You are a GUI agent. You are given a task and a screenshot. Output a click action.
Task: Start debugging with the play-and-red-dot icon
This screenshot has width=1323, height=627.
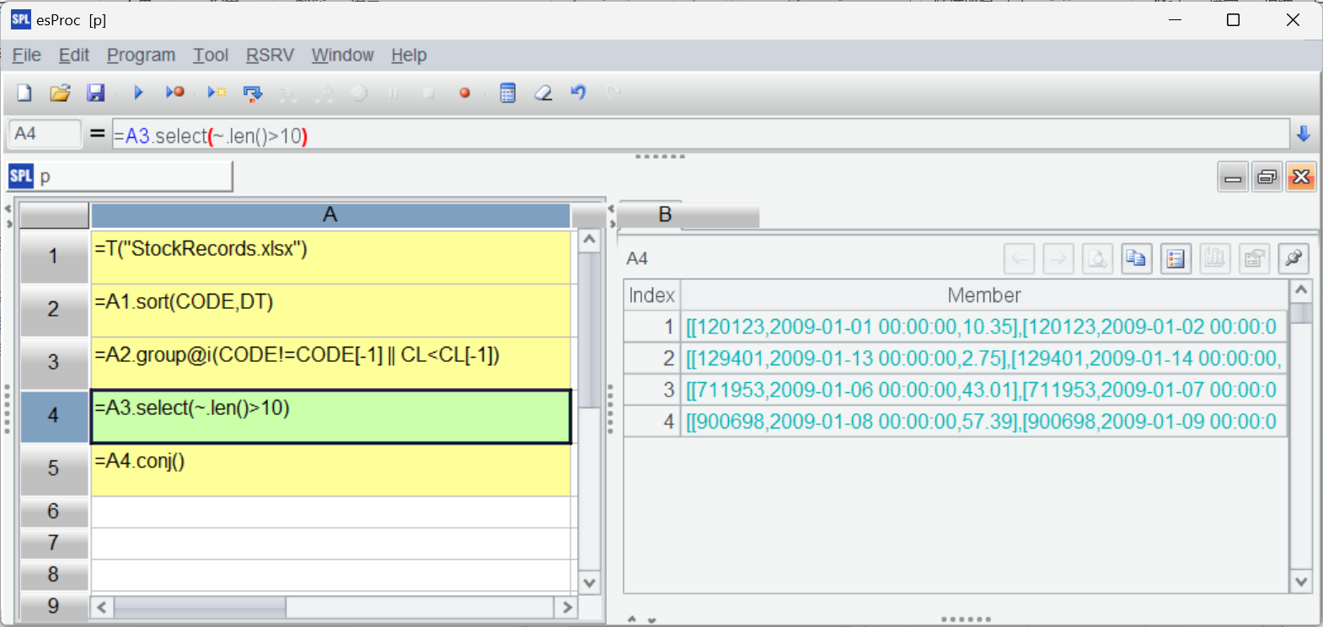pyautogui.click(x=174, y=93)
